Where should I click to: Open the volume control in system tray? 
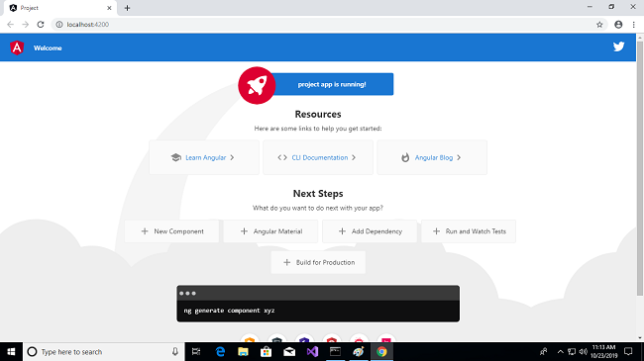pyautogui.click(x=583, y=351)
